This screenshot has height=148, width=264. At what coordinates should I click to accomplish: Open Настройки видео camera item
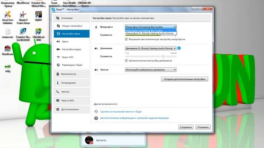71,49
